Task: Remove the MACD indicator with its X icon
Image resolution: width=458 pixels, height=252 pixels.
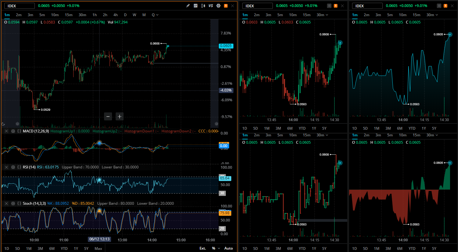Action: click(x=6, y=131)
